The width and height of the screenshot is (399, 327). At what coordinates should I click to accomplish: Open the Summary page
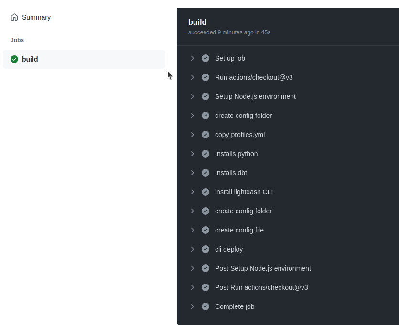[36, 17]
